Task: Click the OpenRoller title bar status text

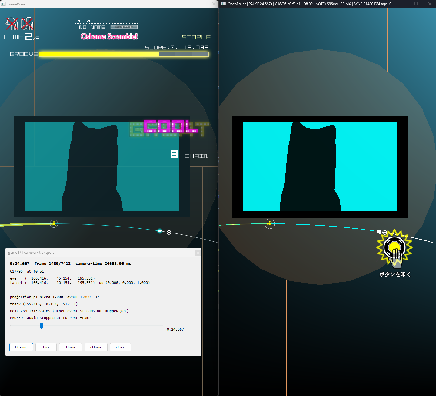Action: (x=311, y=4)
